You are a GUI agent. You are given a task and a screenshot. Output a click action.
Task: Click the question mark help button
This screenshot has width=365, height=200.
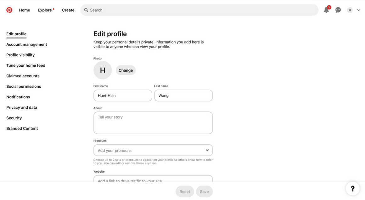(x=352, y=188)
